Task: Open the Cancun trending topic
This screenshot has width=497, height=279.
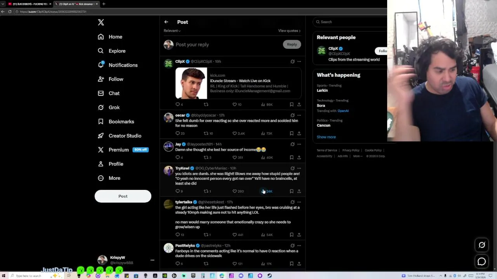Action: [323, 126]
